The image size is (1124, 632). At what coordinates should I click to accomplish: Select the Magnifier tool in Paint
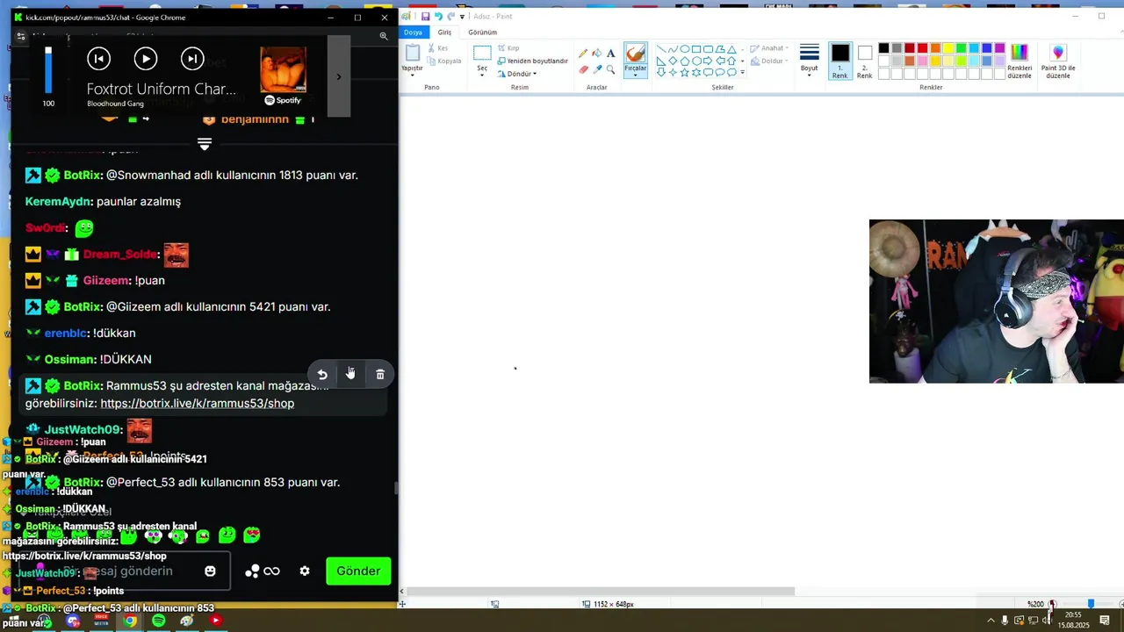point(611,69)
